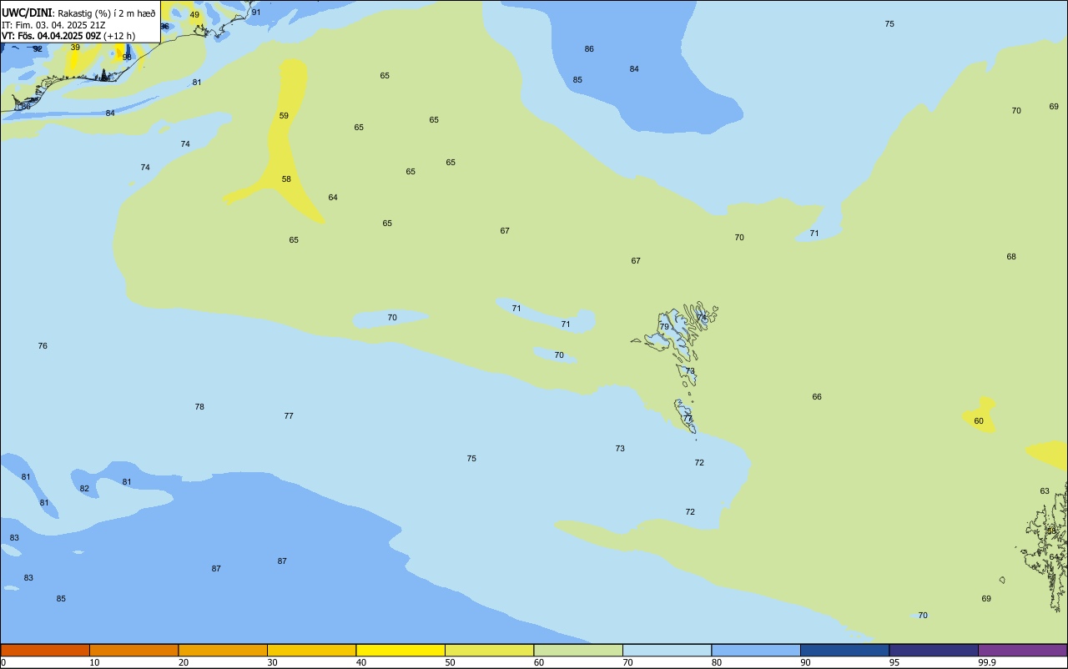Click the 0–10 dark orange legend swatch

pyautogui.click(x=45, y=650)
